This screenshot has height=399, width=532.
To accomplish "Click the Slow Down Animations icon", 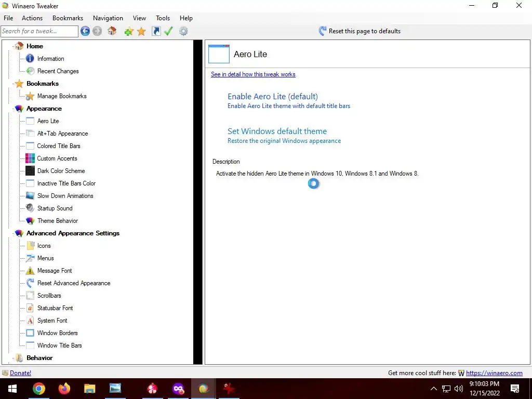I will pyautogui.click(x=30, y=196).
